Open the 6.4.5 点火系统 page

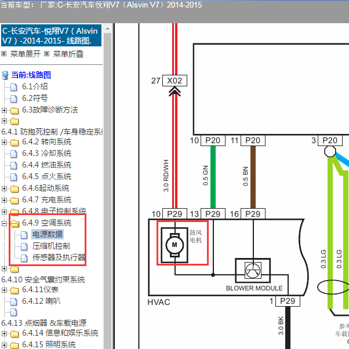tap(46, 176)
